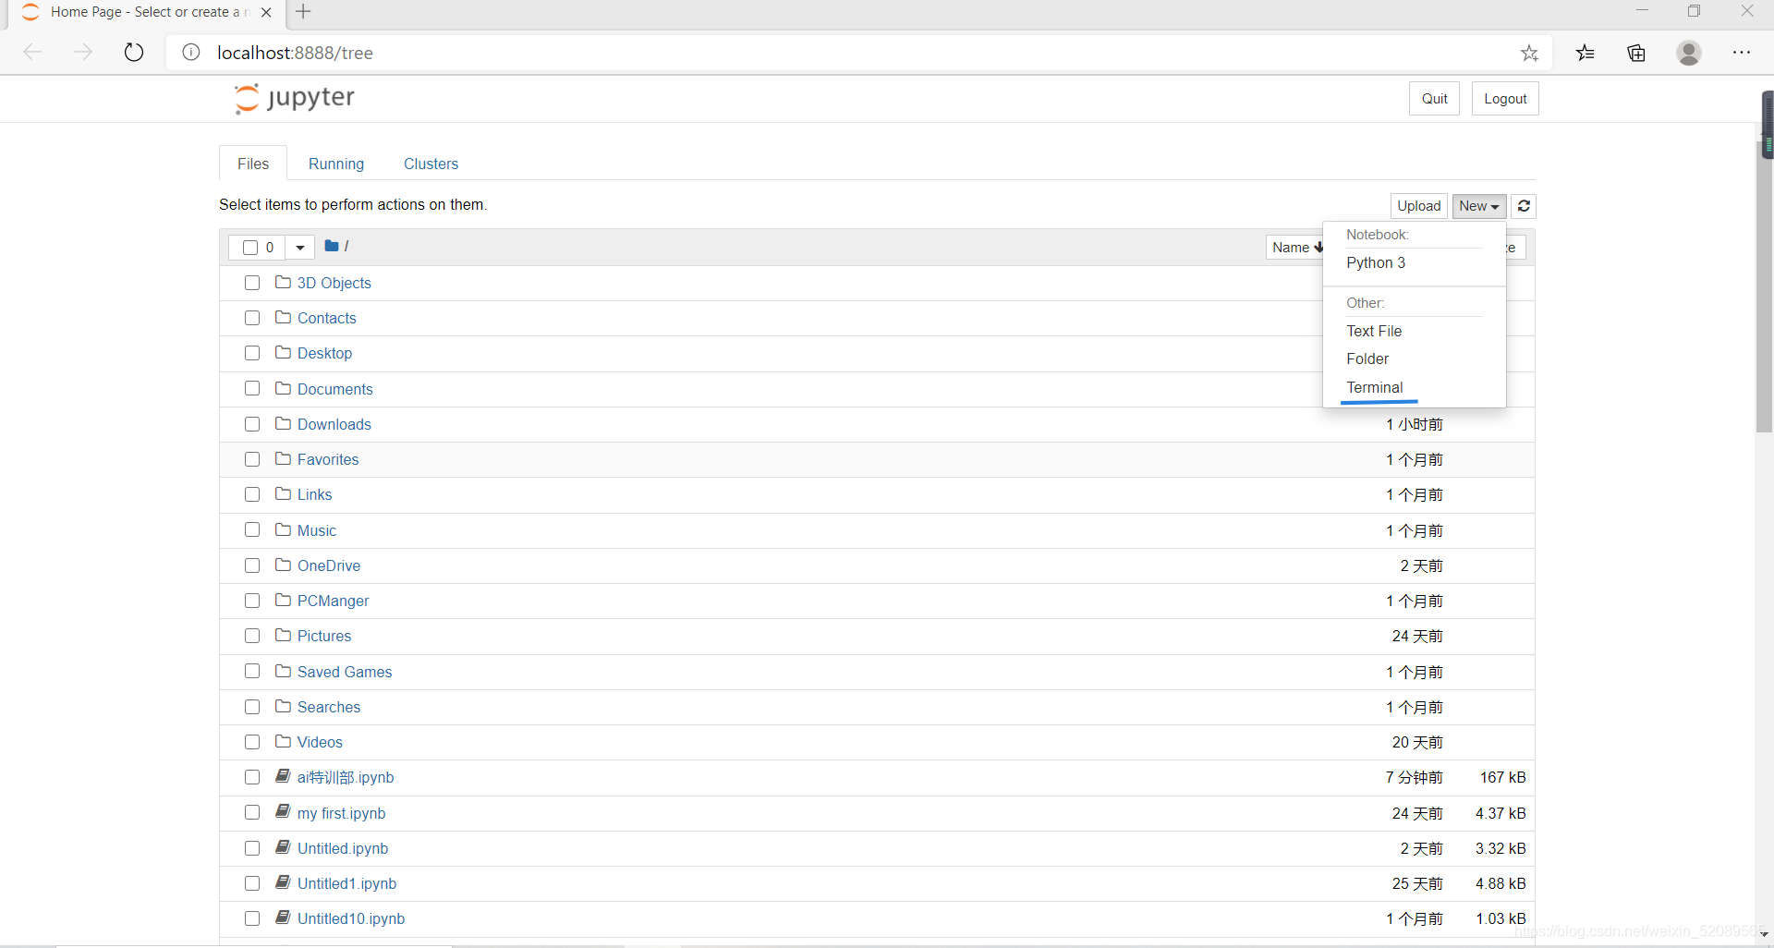Click the Pictures folder icon
1774x948 pixels.
pyautogui.click(x=283, y=635)
